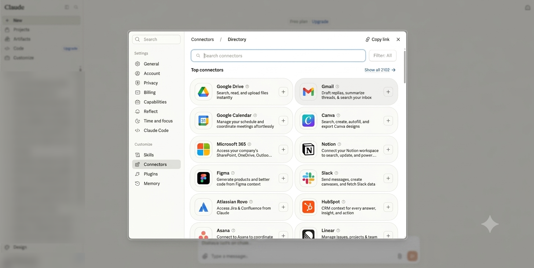Open Projects in the background Claude sidebar
This screenshot has height=268, width=534.
[40, 30]
